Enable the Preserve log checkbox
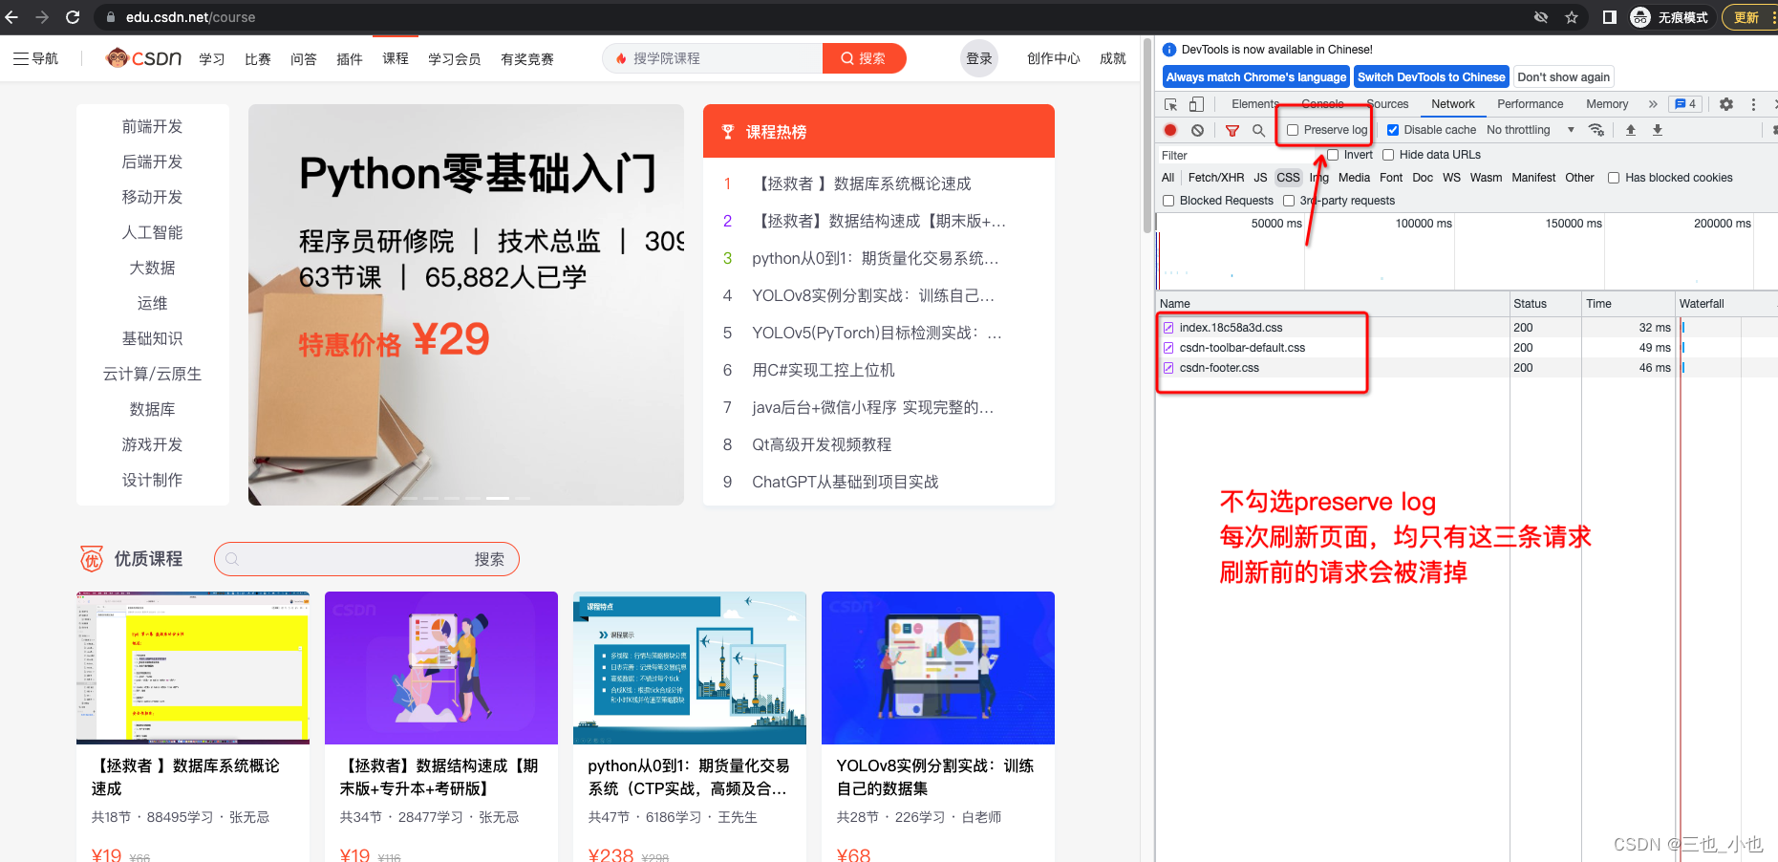 [1293, 130]
